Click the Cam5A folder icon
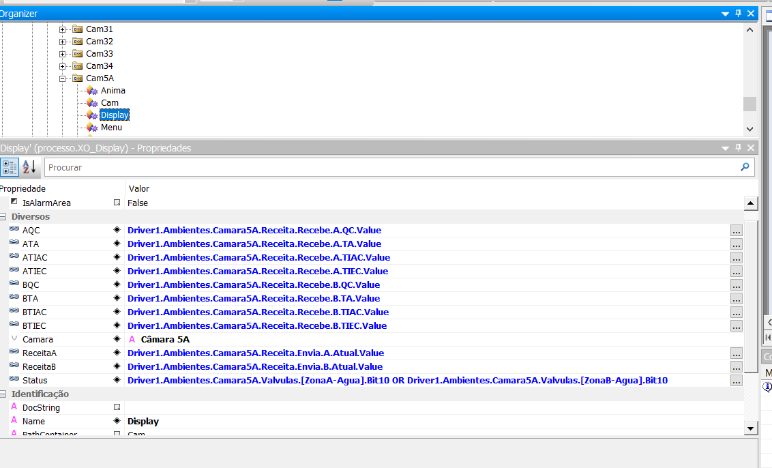 pyautogui.click(x=77, y=78)
